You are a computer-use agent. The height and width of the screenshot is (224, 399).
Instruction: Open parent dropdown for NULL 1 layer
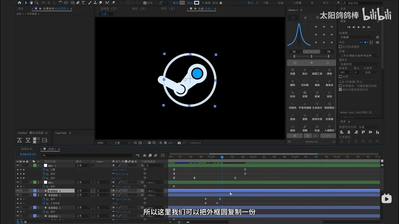point(154,165)
